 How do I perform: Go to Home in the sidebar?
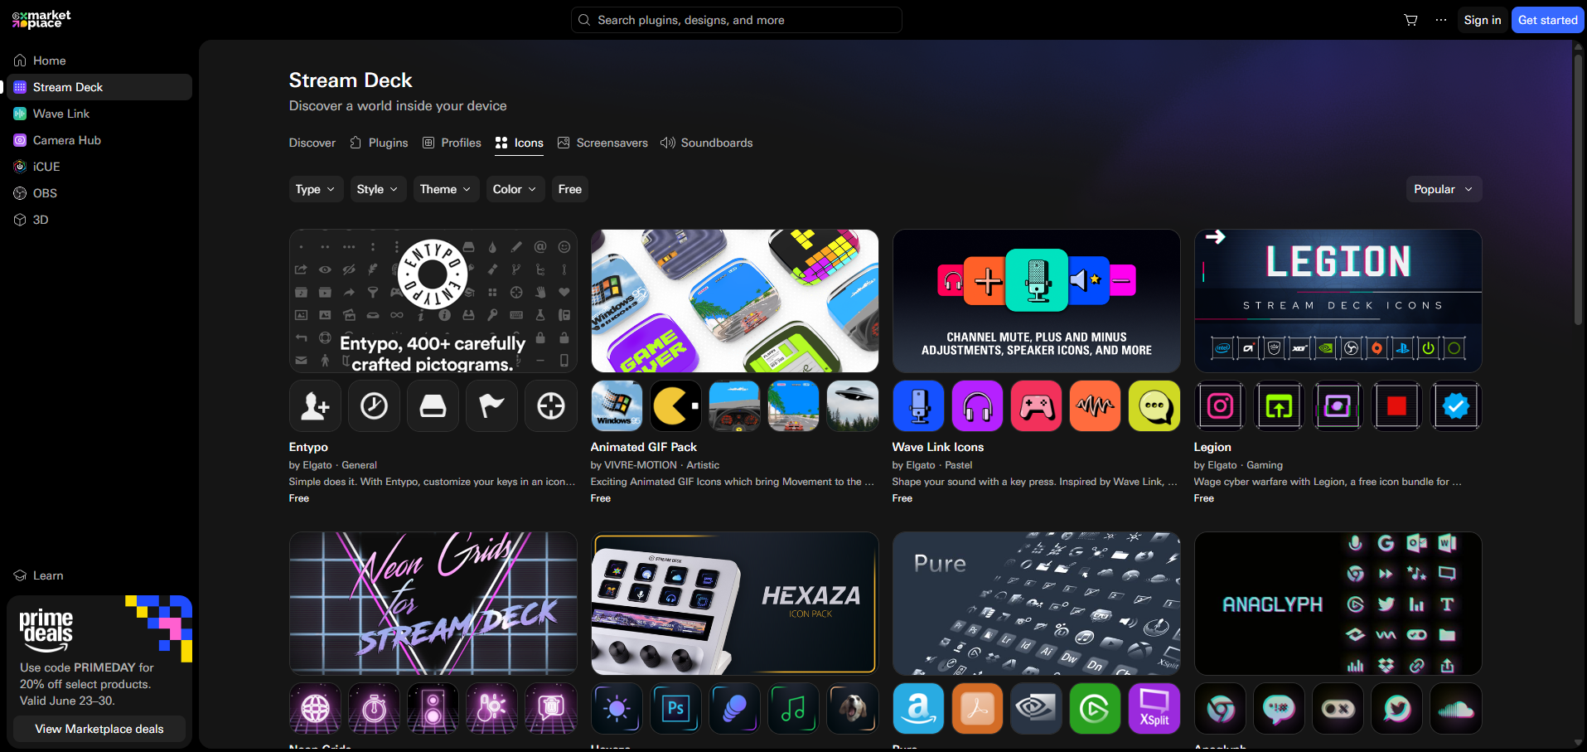(99, 61)
